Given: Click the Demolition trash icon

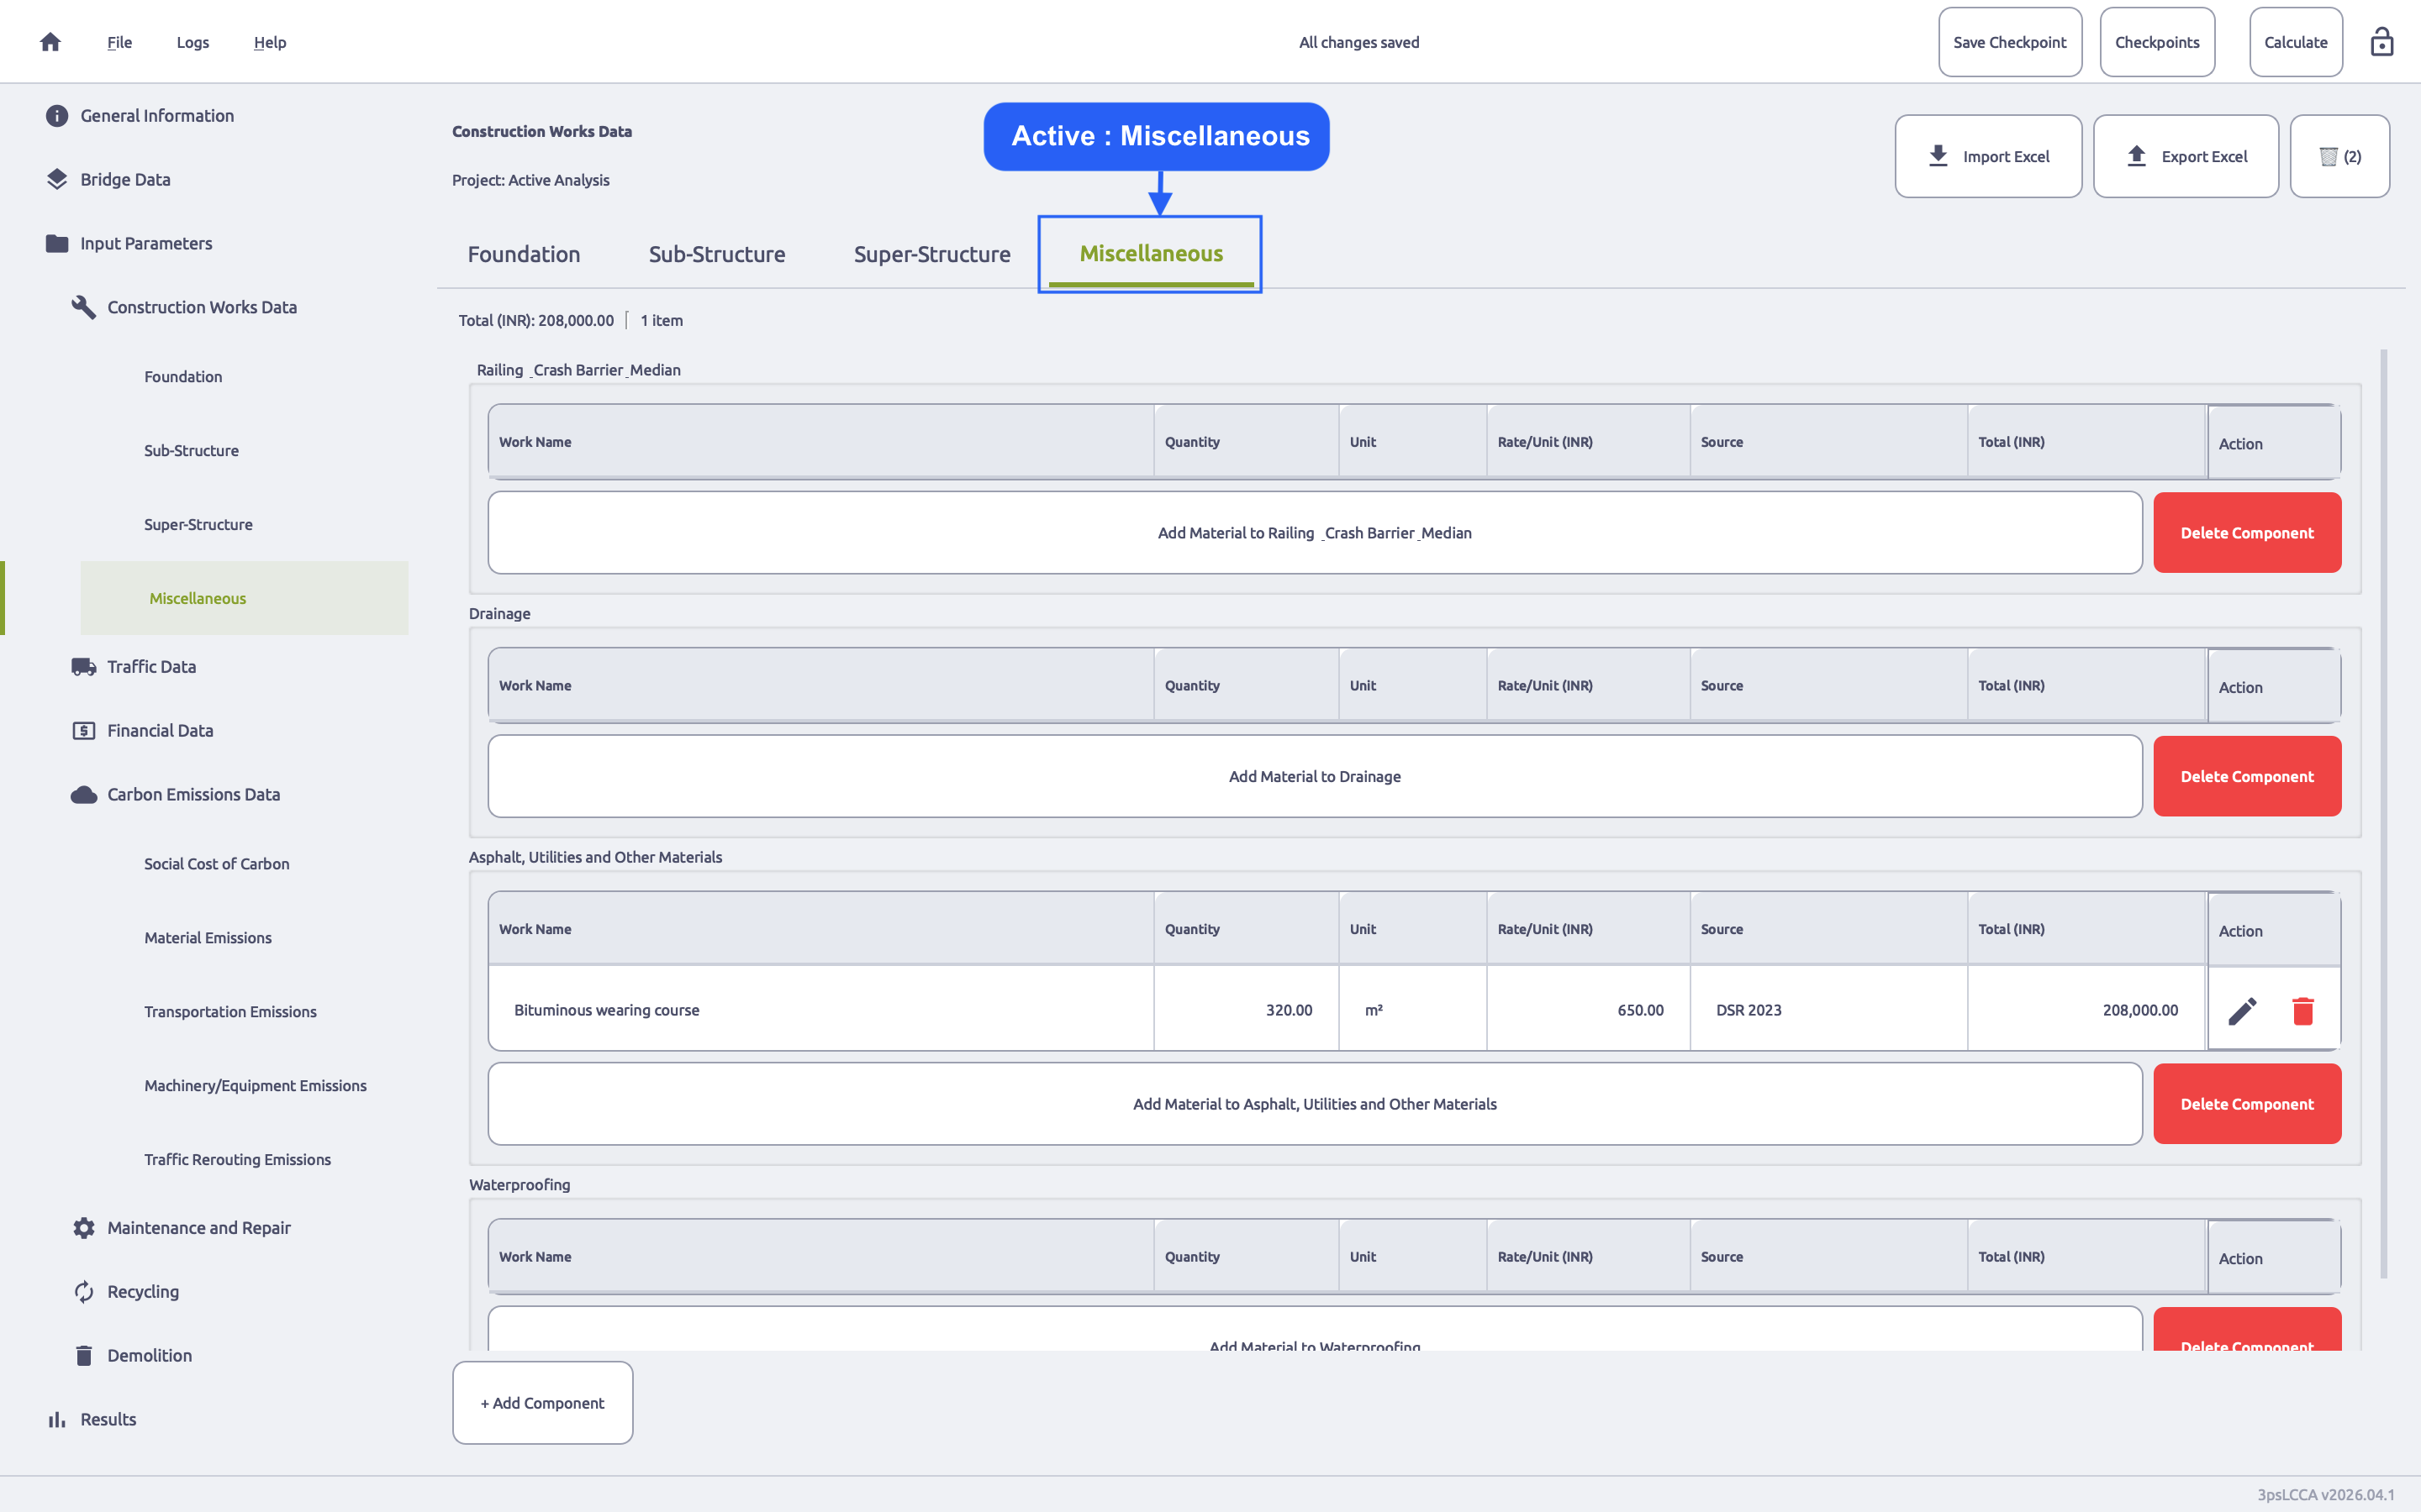Looking at the screenshot, I should (84, 1356).
